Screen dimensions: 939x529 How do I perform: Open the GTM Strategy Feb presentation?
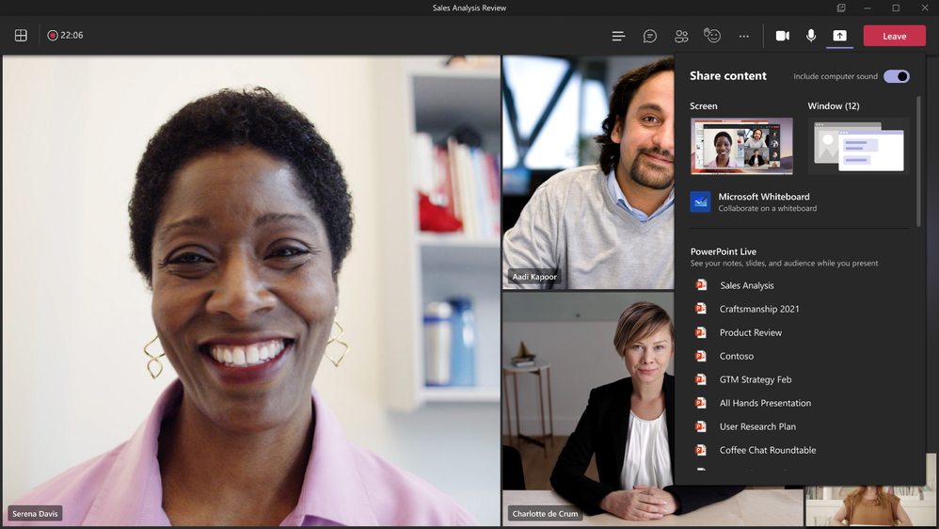pos(755,379)
